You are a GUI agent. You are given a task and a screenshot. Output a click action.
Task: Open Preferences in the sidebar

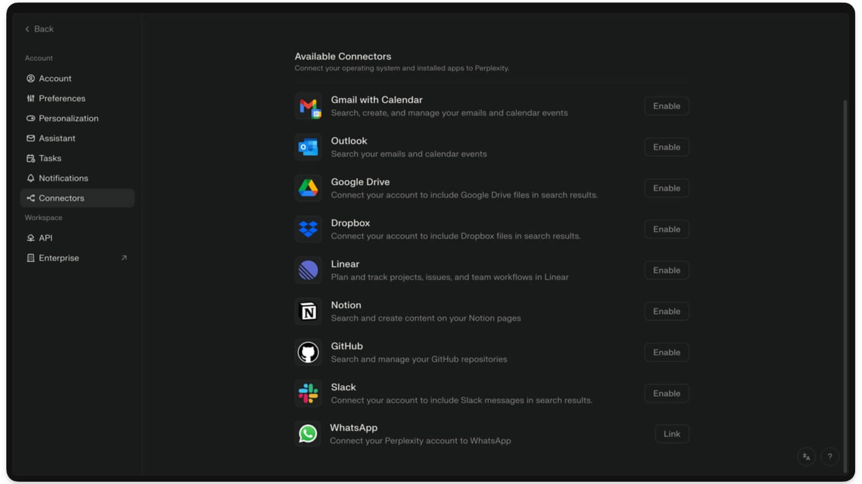[x=61, y=98]
